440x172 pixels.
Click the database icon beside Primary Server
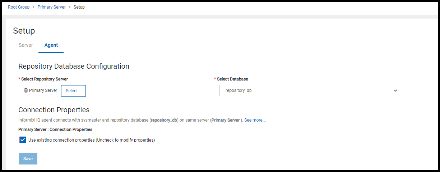26,90
